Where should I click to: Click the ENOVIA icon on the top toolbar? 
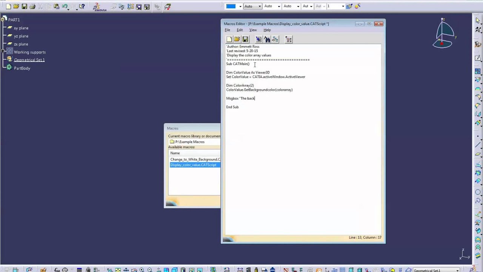point(97,7)
